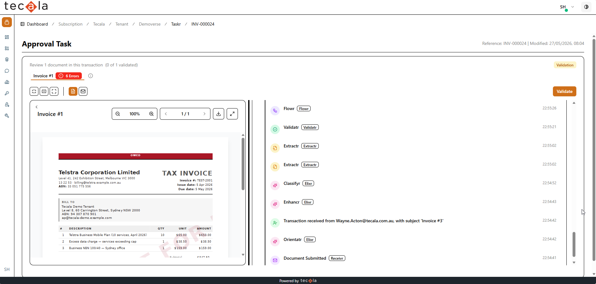Go to Dashboard breadcrumb
The width and height of the screenshot is (596, 284).
37,24
